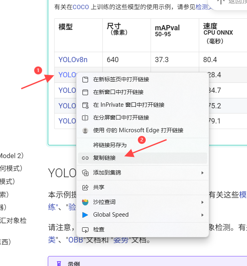Click the new window icon beside 在新窗口中打开链接

(85, 92)
